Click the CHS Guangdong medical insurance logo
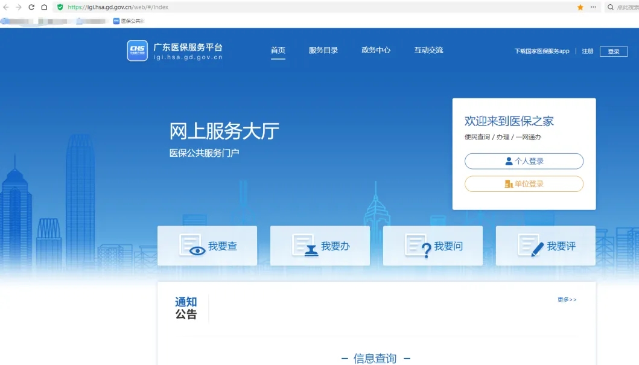This screenshot has height=365, width=639. pos(137,51)
